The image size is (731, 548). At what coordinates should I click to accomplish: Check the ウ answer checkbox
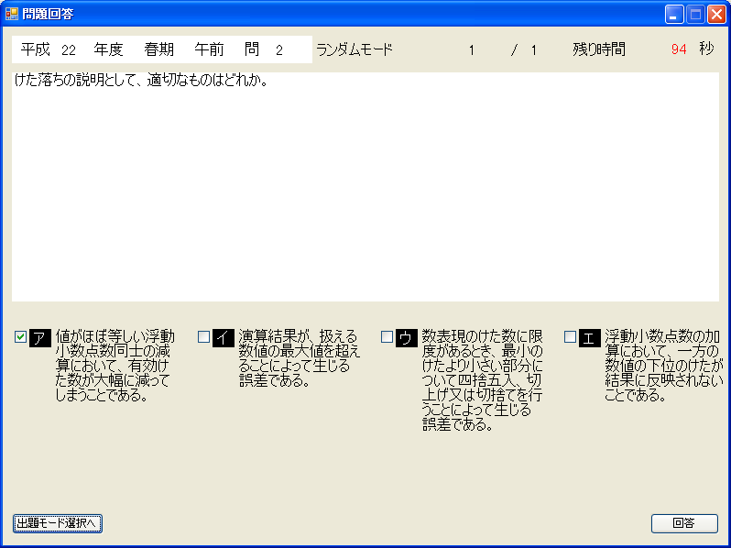click(x=387, y=337)
